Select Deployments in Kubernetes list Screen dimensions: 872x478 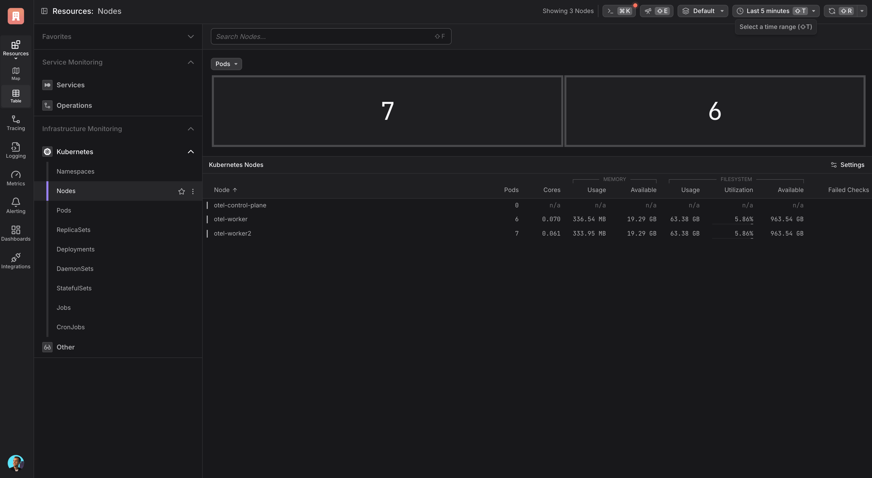[x=76, y=249]
